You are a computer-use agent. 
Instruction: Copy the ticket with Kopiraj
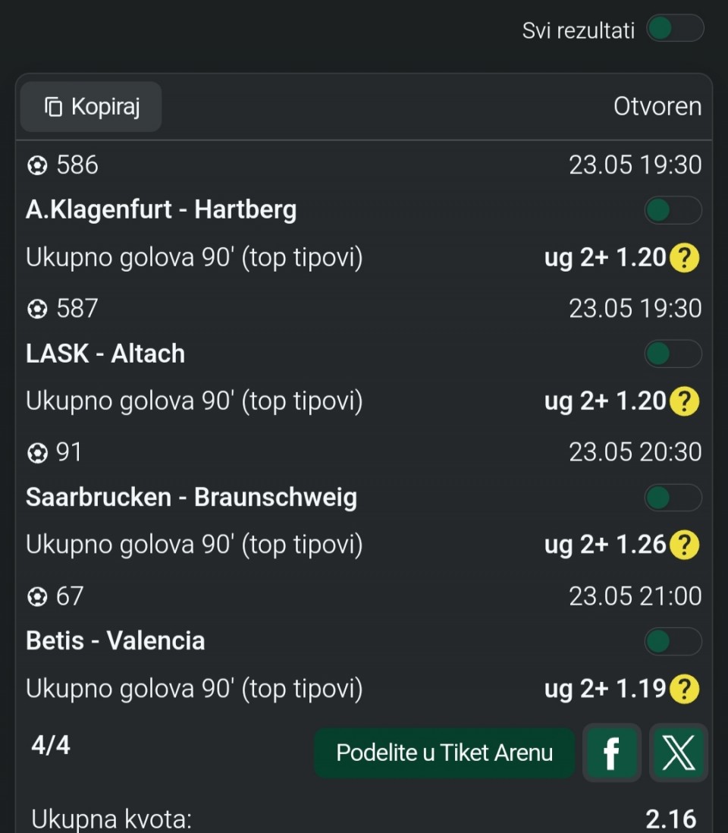(x=91, y=107)
